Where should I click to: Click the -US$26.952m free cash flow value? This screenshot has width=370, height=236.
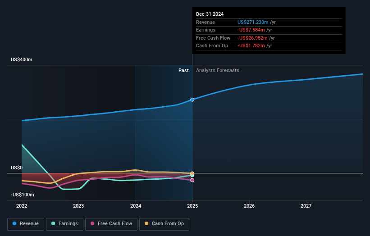(252, 38)
